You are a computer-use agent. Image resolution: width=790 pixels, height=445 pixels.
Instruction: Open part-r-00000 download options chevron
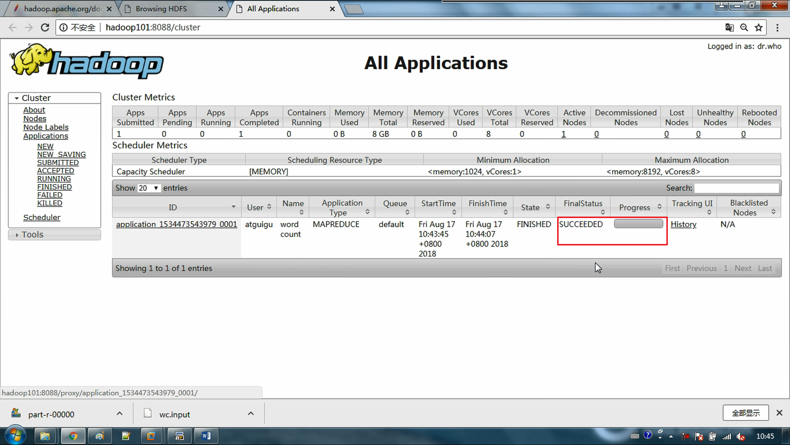click(120, 414)
